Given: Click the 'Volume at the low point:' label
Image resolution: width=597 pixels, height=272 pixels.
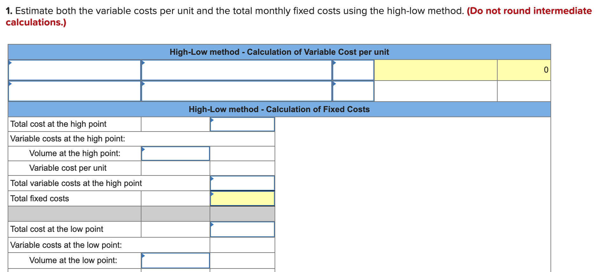Looking at the screenshot, I should click(x=73, y=261).
